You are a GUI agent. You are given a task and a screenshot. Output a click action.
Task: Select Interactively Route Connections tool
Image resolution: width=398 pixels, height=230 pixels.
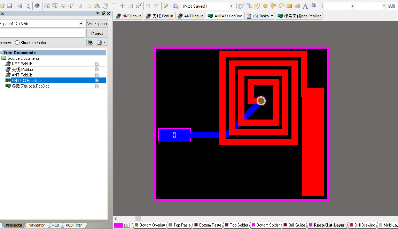[241, 6]
